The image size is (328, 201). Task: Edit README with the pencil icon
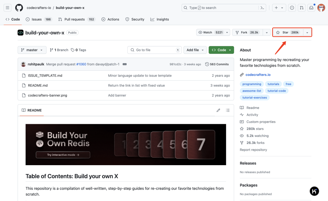[218, 110]
